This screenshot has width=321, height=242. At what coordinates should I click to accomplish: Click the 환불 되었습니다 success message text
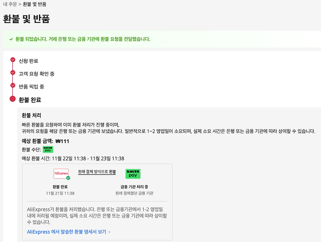pyautogui.click(x=83, y=39)
